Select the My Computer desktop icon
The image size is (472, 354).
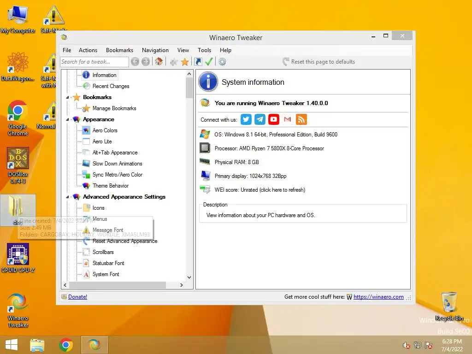coord(18,18)
